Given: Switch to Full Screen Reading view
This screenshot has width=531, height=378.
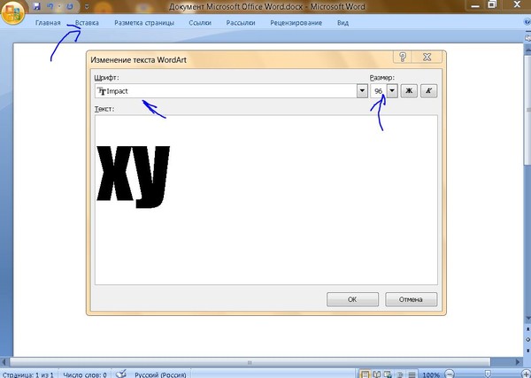Looking at the screenshot, I should (x=377, y=374).
